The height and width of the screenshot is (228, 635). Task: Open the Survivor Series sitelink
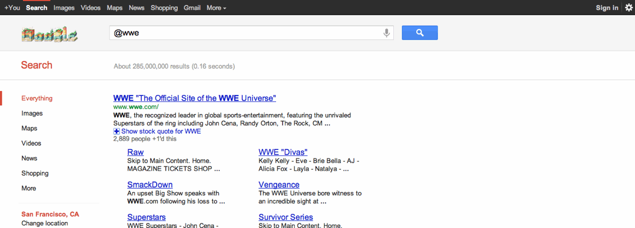pyautogui.click(x=286, y=218)
